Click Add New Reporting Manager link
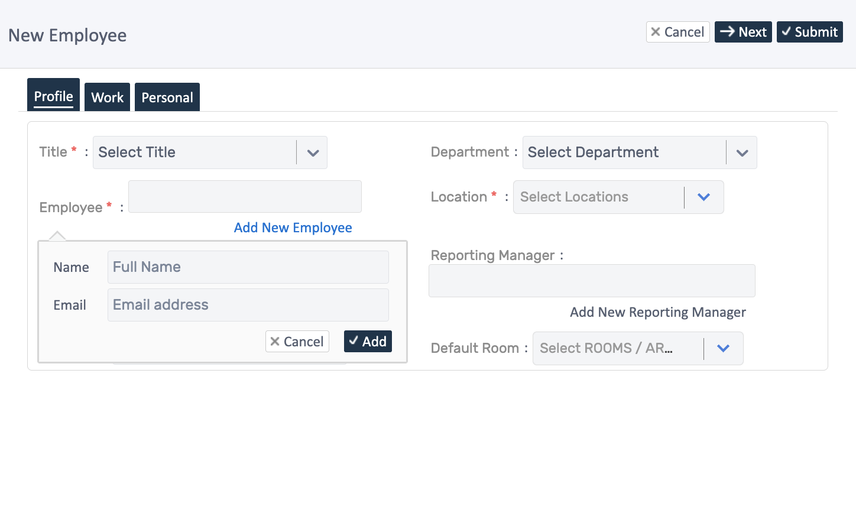The height and width of the screenshot is (513, 856). point(657,312)
